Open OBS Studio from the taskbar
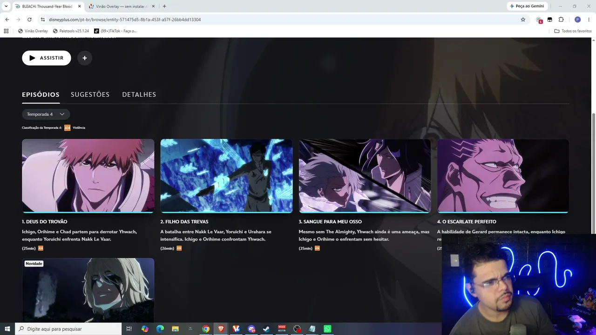596x335 pixels. (297, 329)
